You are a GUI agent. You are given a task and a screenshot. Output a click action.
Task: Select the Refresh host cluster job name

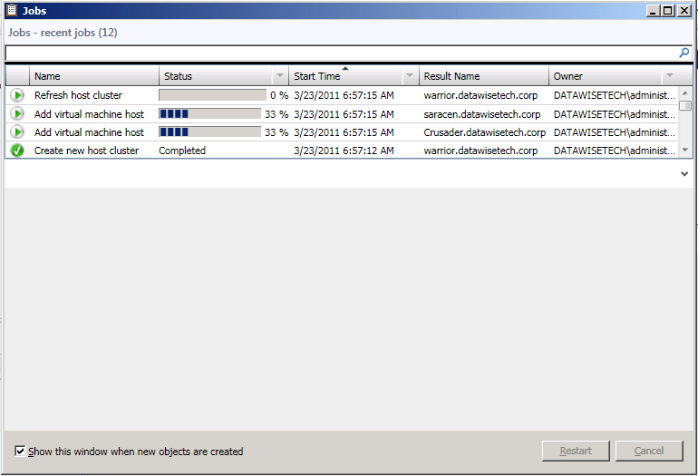click(78, 95)
